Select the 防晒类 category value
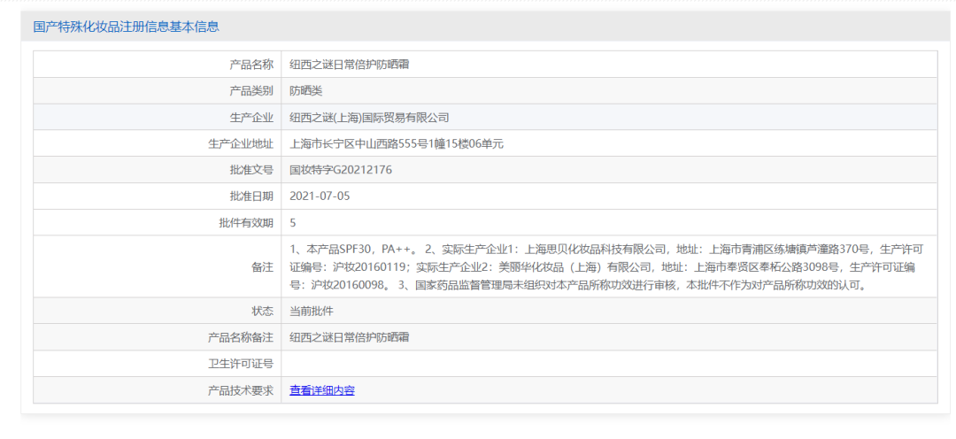Image resolution: width=956 pixels, height=439 pixels. click(306, 90)
